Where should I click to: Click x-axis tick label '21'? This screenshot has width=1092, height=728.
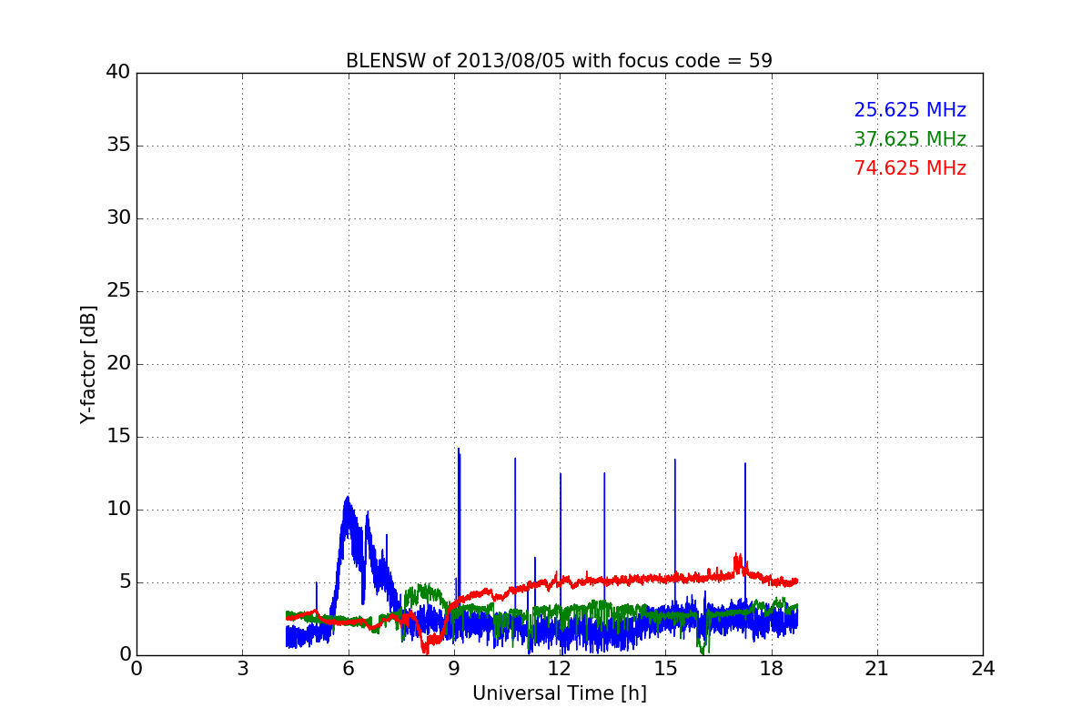point(877,669)
